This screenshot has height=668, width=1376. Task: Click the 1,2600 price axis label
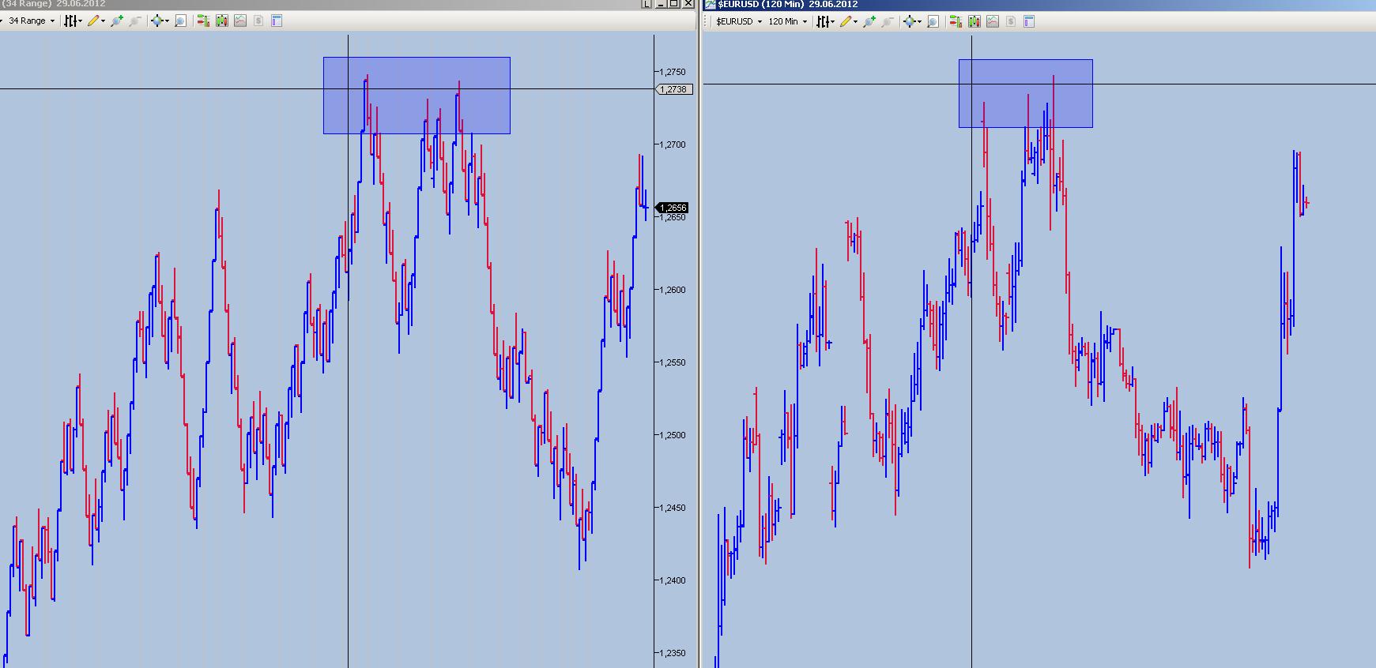(x=673, y=290)
